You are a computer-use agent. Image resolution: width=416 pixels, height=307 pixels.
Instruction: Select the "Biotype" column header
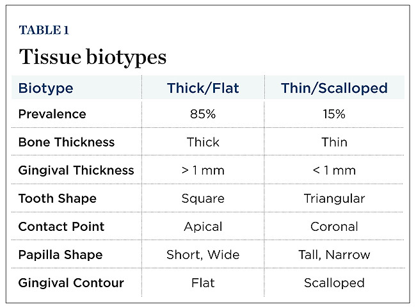[x=45, y=88]
